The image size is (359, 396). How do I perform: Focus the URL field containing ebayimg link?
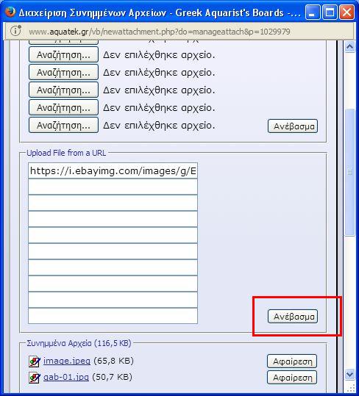(x=113, y=170)
